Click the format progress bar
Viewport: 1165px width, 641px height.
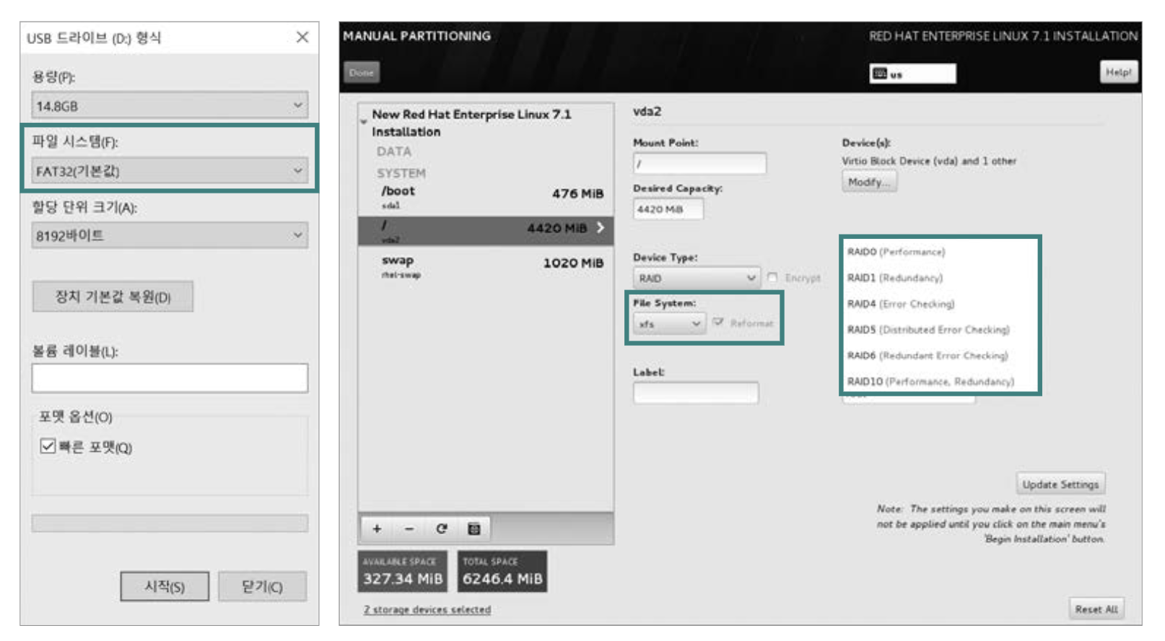click(170, 523)
